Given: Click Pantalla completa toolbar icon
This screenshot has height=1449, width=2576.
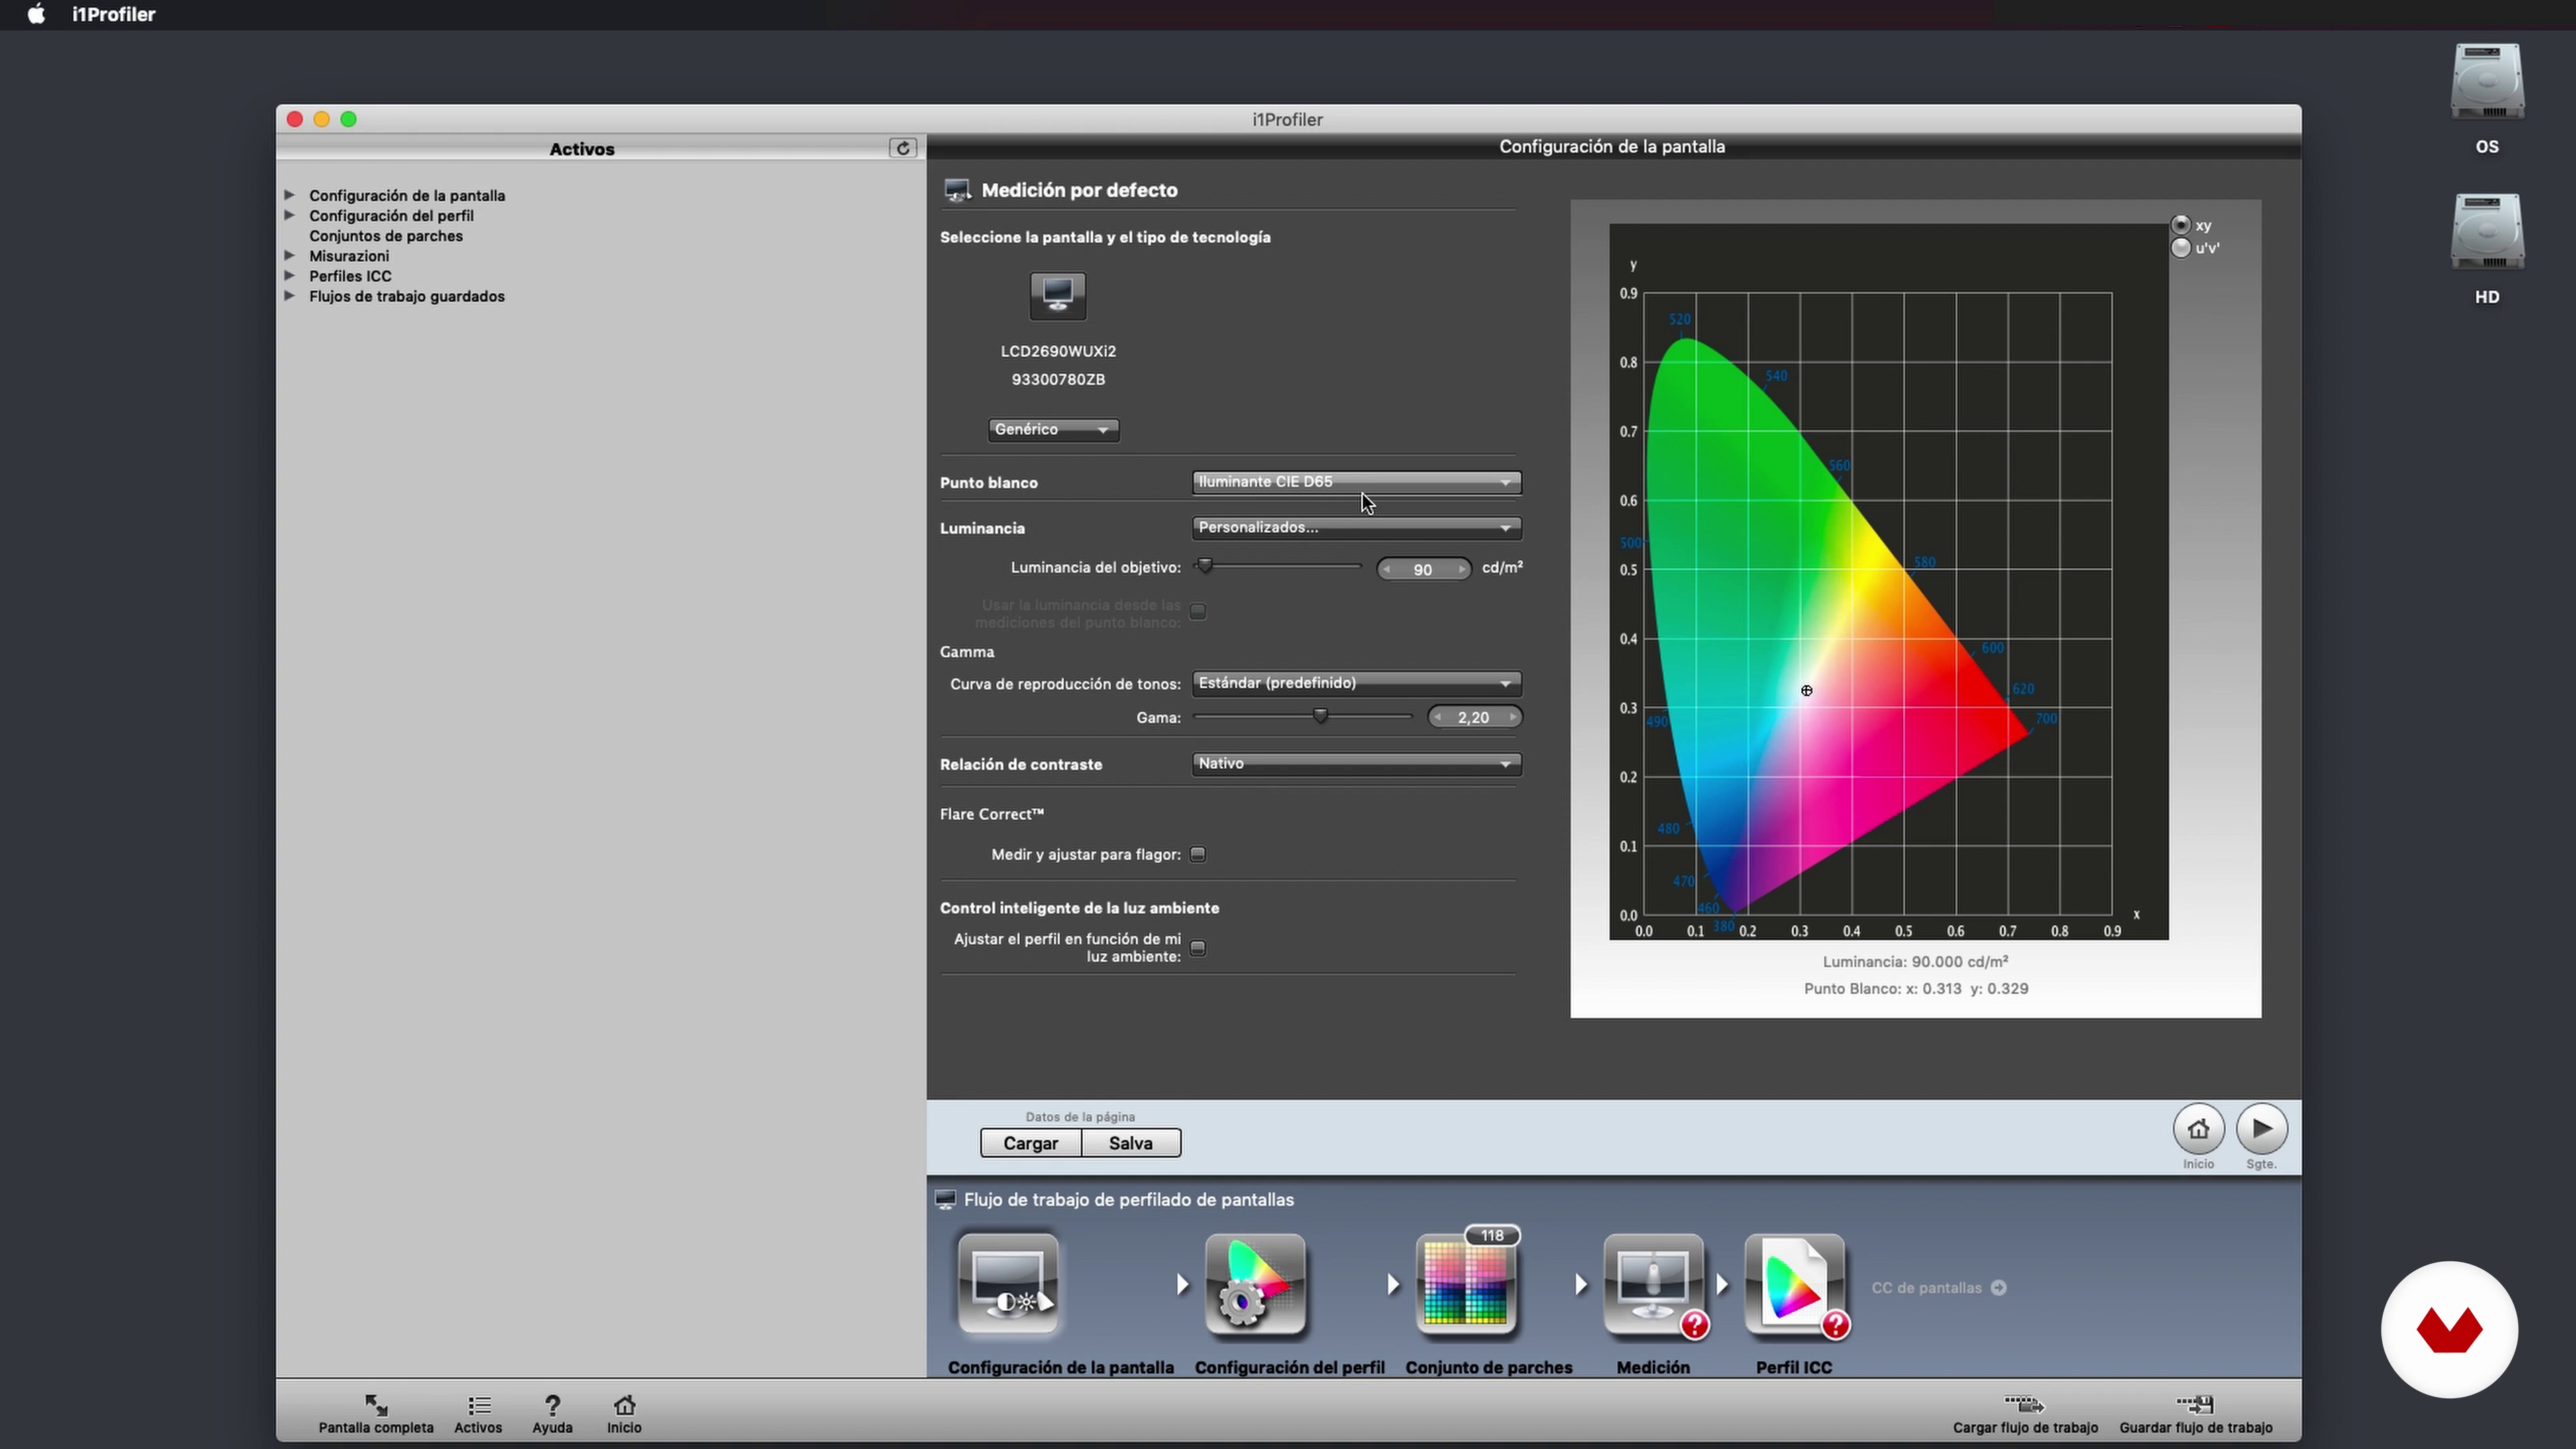Looking at the screenshot, I should coord(376,1405).
